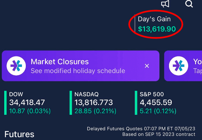Tap the $13,619.90 gain amount
Screen dimensions: 202x140
157,29
